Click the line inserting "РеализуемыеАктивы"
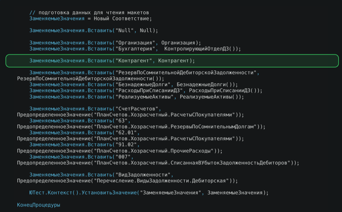 point(136,97)
